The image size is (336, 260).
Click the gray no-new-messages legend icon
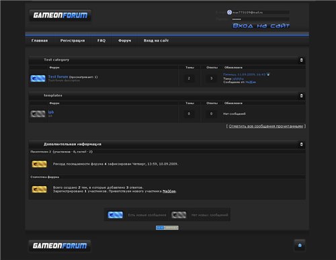tap(179, 215)
